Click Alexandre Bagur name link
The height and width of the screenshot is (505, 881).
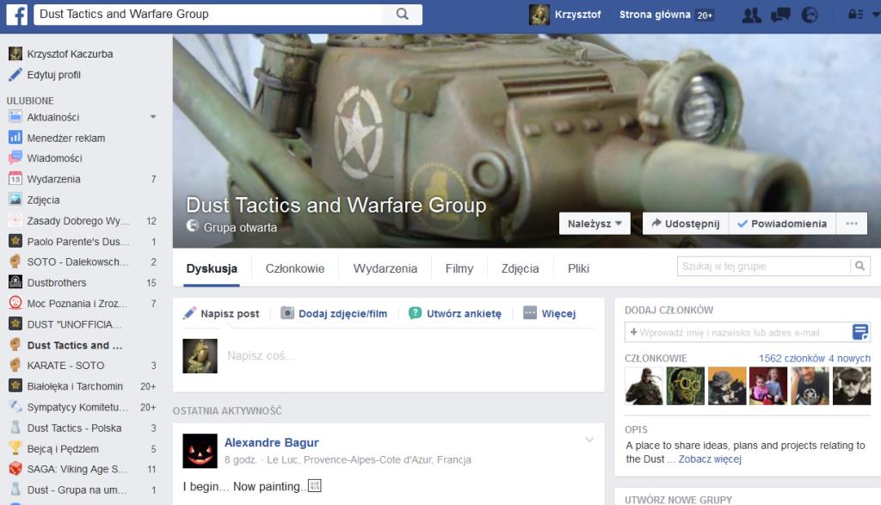(271, 443)
